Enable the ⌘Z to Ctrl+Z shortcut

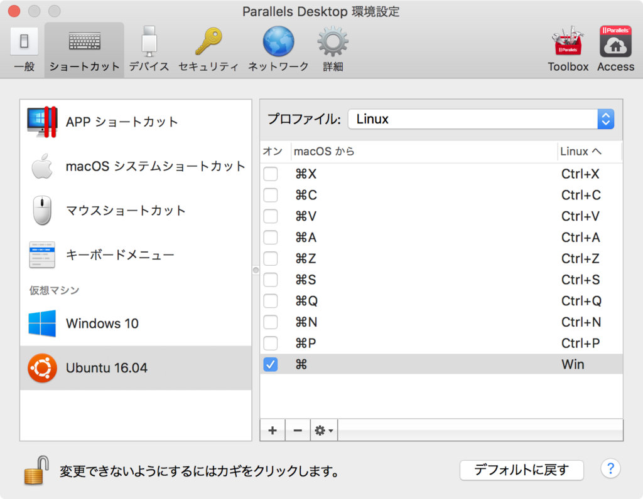(x=270, y=259)
